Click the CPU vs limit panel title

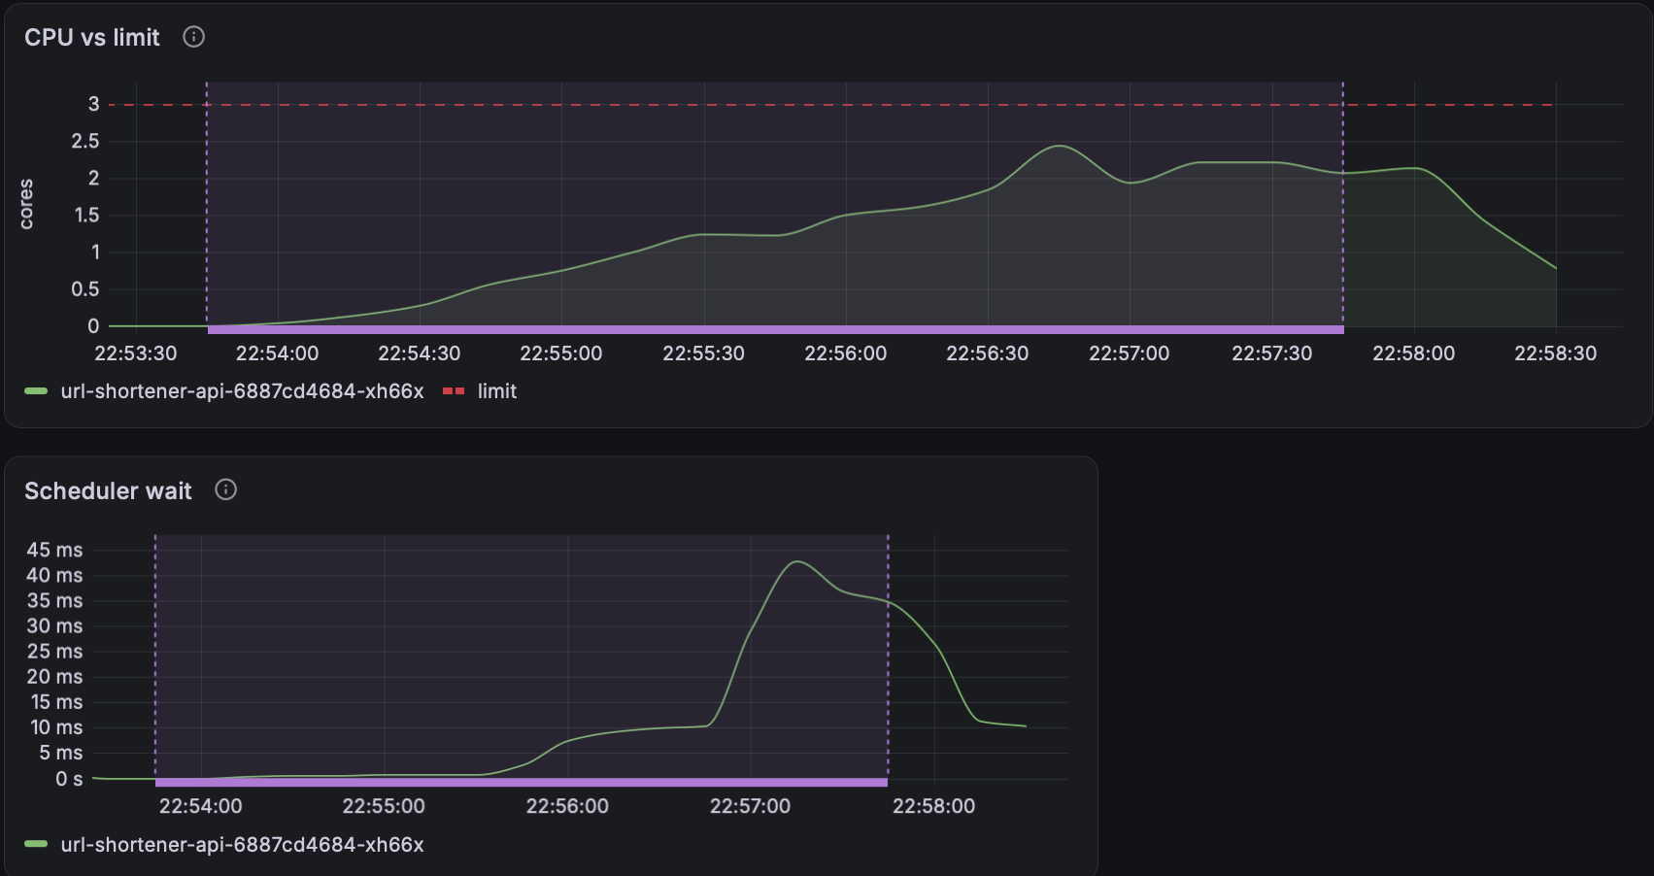[92, 37]
